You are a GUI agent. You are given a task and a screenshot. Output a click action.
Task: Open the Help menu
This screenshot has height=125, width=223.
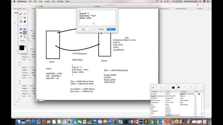67,1
